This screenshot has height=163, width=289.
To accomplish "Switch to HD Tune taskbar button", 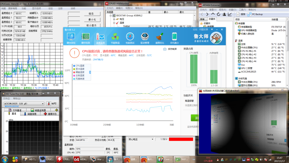I will (x=30, y=159).
